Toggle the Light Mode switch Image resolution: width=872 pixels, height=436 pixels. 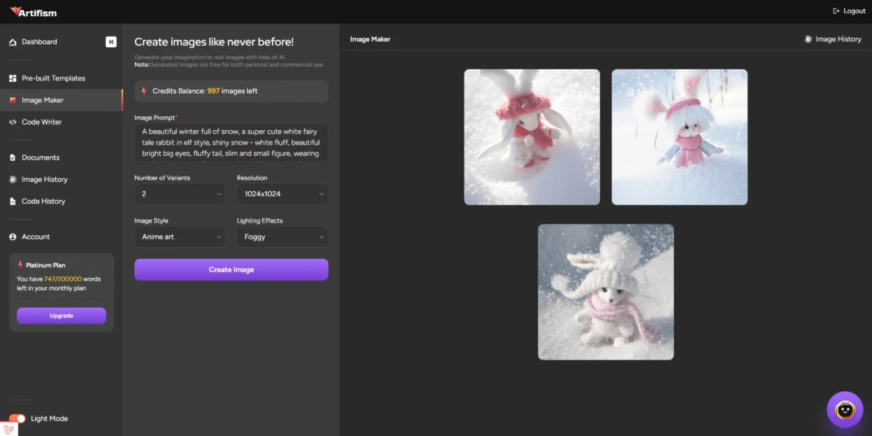[x=17, y=419]
